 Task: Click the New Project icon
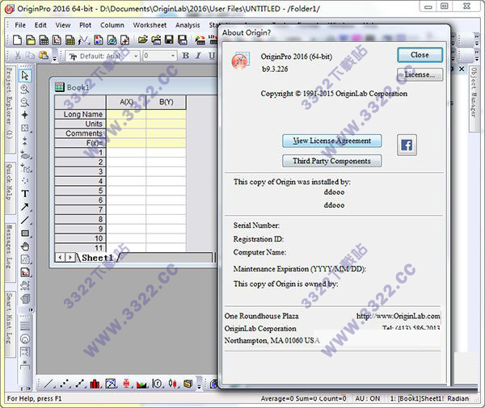[x=17, y=40]
